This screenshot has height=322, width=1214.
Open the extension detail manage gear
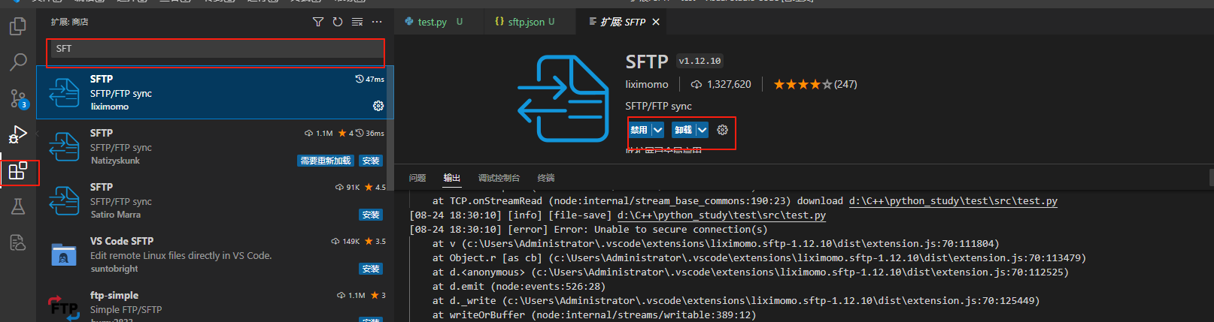coord(723,130)
